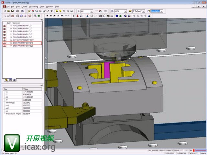Open the selection filter 'All' dropdown
This screenshot has height=155, width=207.
(x=92, y=11)
